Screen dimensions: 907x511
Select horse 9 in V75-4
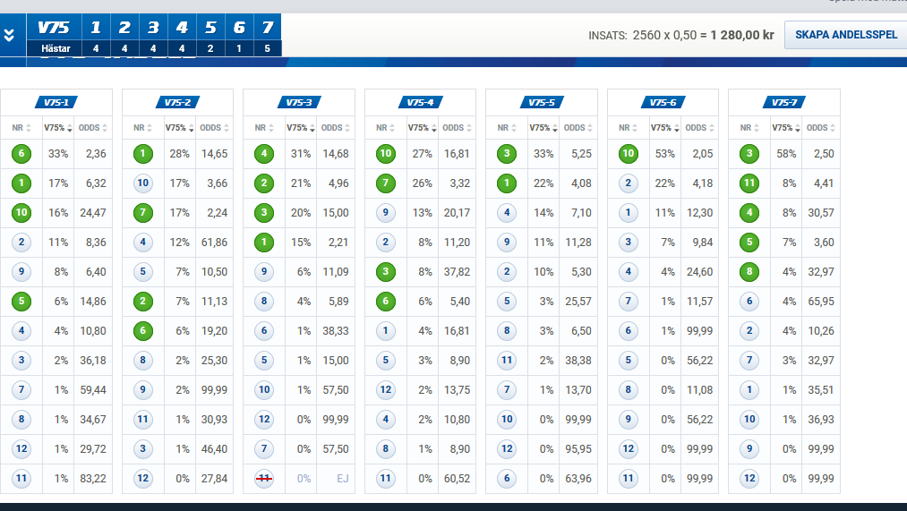[x=385, y=213]
